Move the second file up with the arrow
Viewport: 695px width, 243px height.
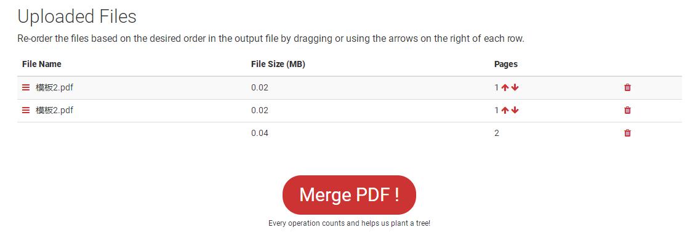click(x=505, y=110)
